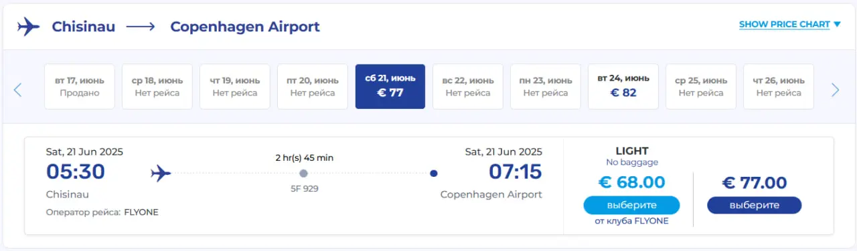
Task: Click the grey midpoint dot on flight line
Action: 303,174
